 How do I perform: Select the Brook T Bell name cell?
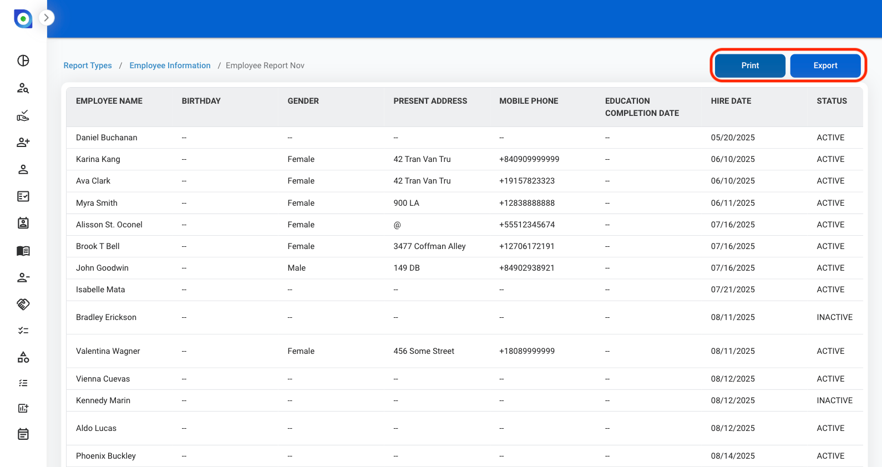point(98,246)
